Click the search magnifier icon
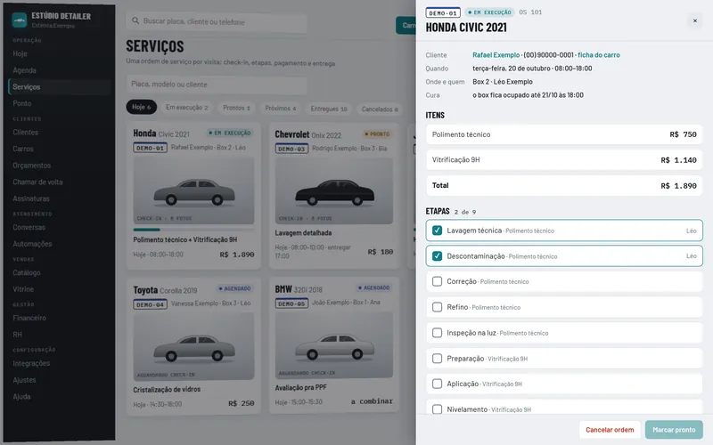 [135, 20]
